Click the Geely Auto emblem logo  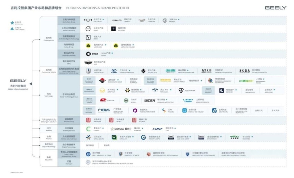click(88, 20)
